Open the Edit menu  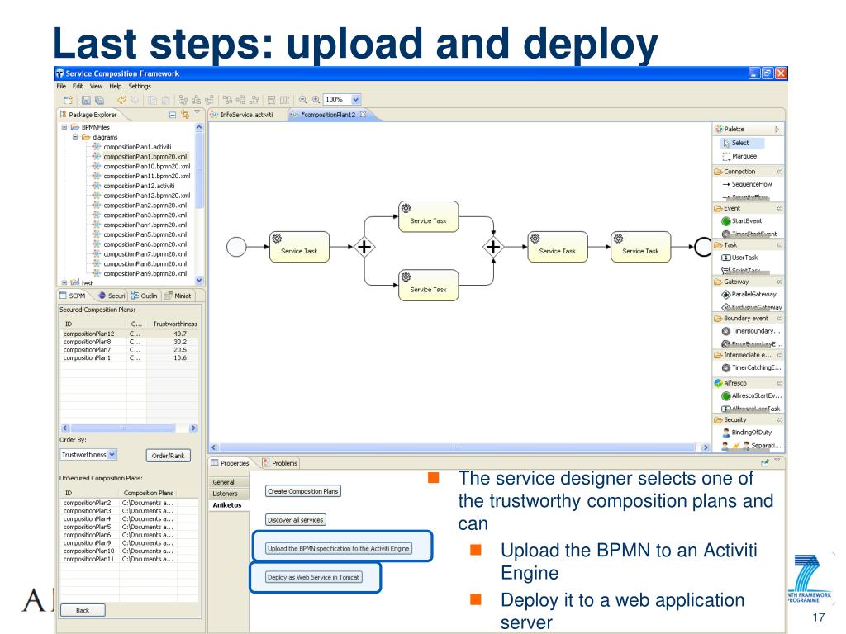click(78, 86)
